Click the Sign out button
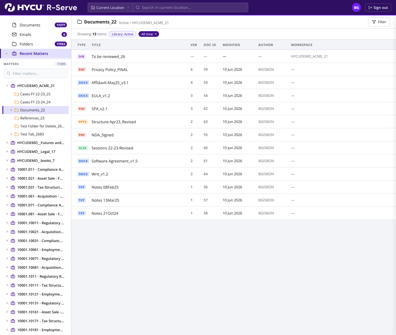This screenshot has height=335, width=396. [378, 8]
